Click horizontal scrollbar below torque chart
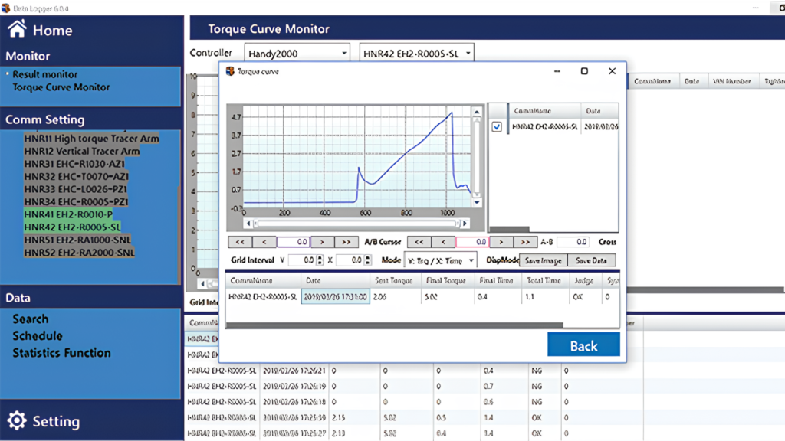This screenshot has width=785, height=441. point(356,224)
